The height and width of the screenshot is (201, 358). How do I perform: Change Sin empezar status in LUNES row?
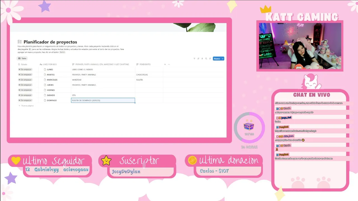coord(25,70)
